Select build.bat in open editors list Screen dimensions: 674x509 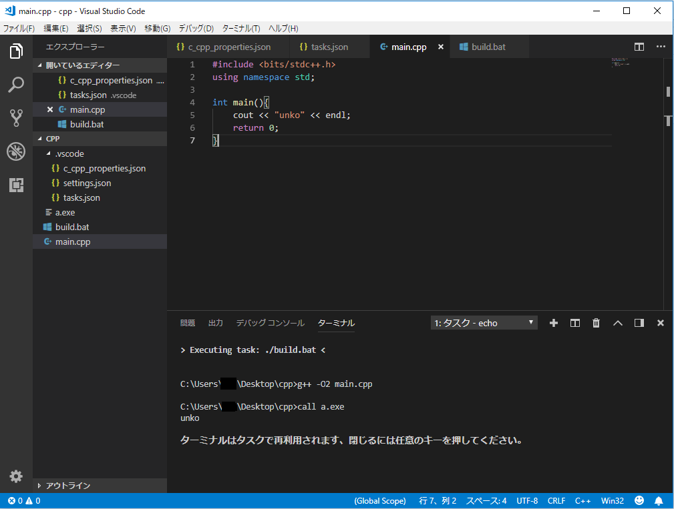pos(100,124)
